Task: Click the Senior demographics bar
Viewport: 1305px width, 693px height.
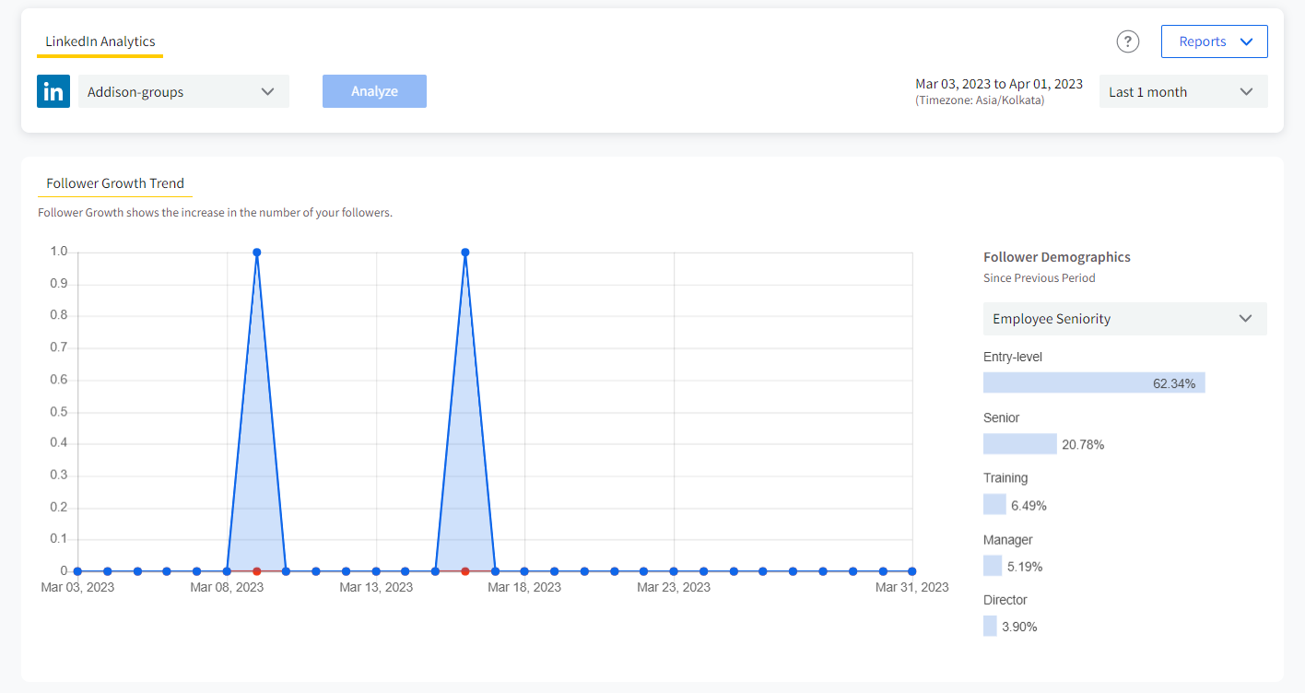Action: (1020, 443)
